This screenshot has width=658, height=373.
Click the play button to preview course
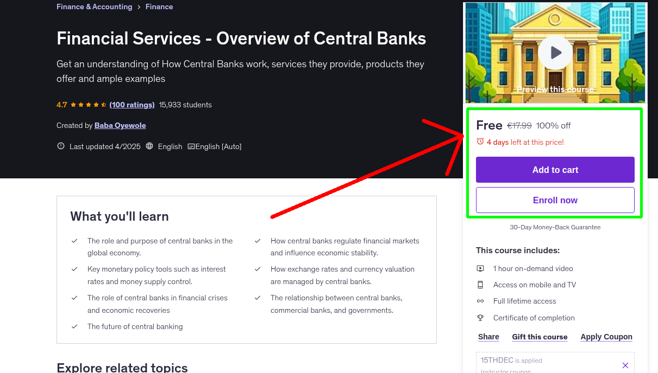(555, 52)
